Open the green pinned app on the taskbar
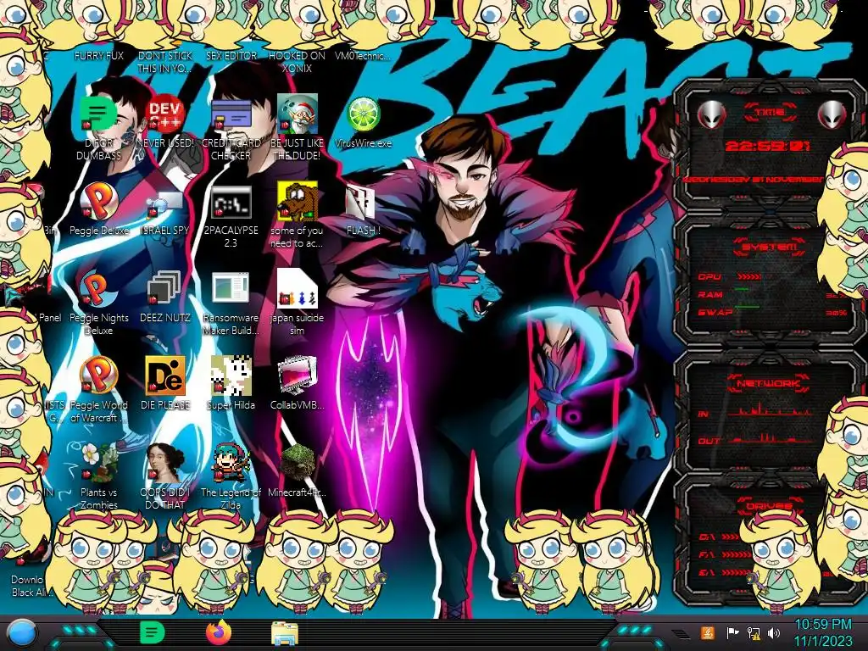The width and height of the screenshot is (868, 651). pos(152,632)
